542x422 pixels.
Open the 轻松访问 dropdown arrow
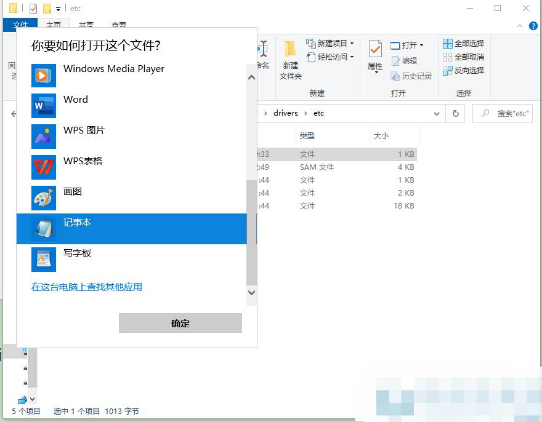[352, 57]
